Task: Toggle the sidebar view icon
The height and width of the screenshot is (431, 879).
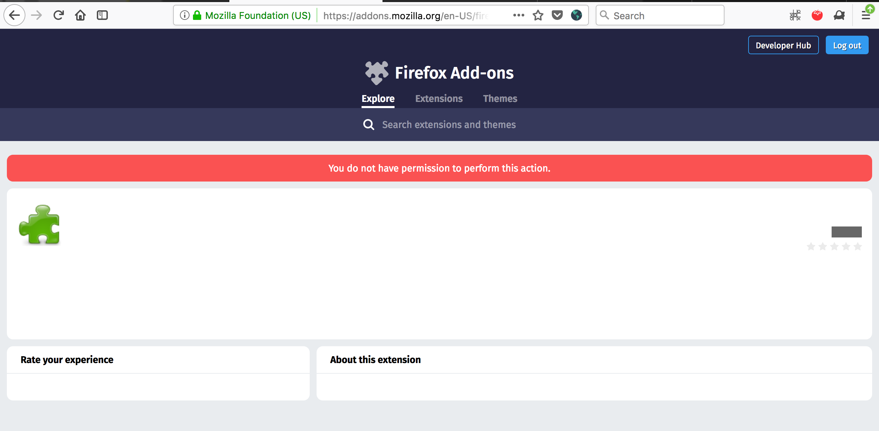Action: 102,15
